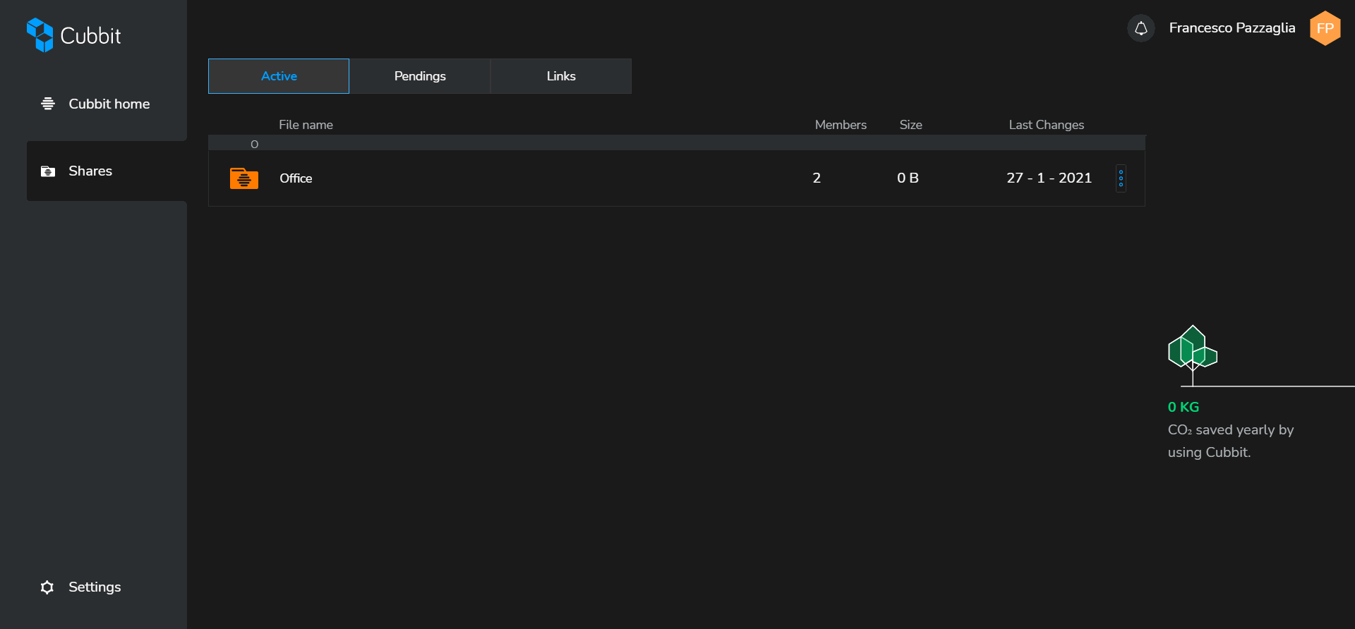Viewport: 1355px width, 629px height.
Task: Open the notifications bell
Action: (x=1140, y=28)
